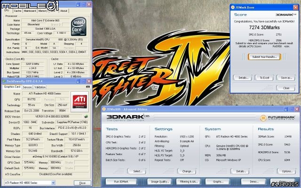The width and height of the screenshot is (301, 188).
Task: Minimize the GPU-Z window
Action: (x=78, y=81)
